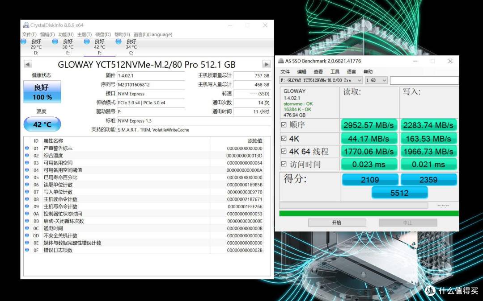Viewport: 483px width, 301px height.
Task: Click status dot for attribute 0E
Action: pos(27,243)
